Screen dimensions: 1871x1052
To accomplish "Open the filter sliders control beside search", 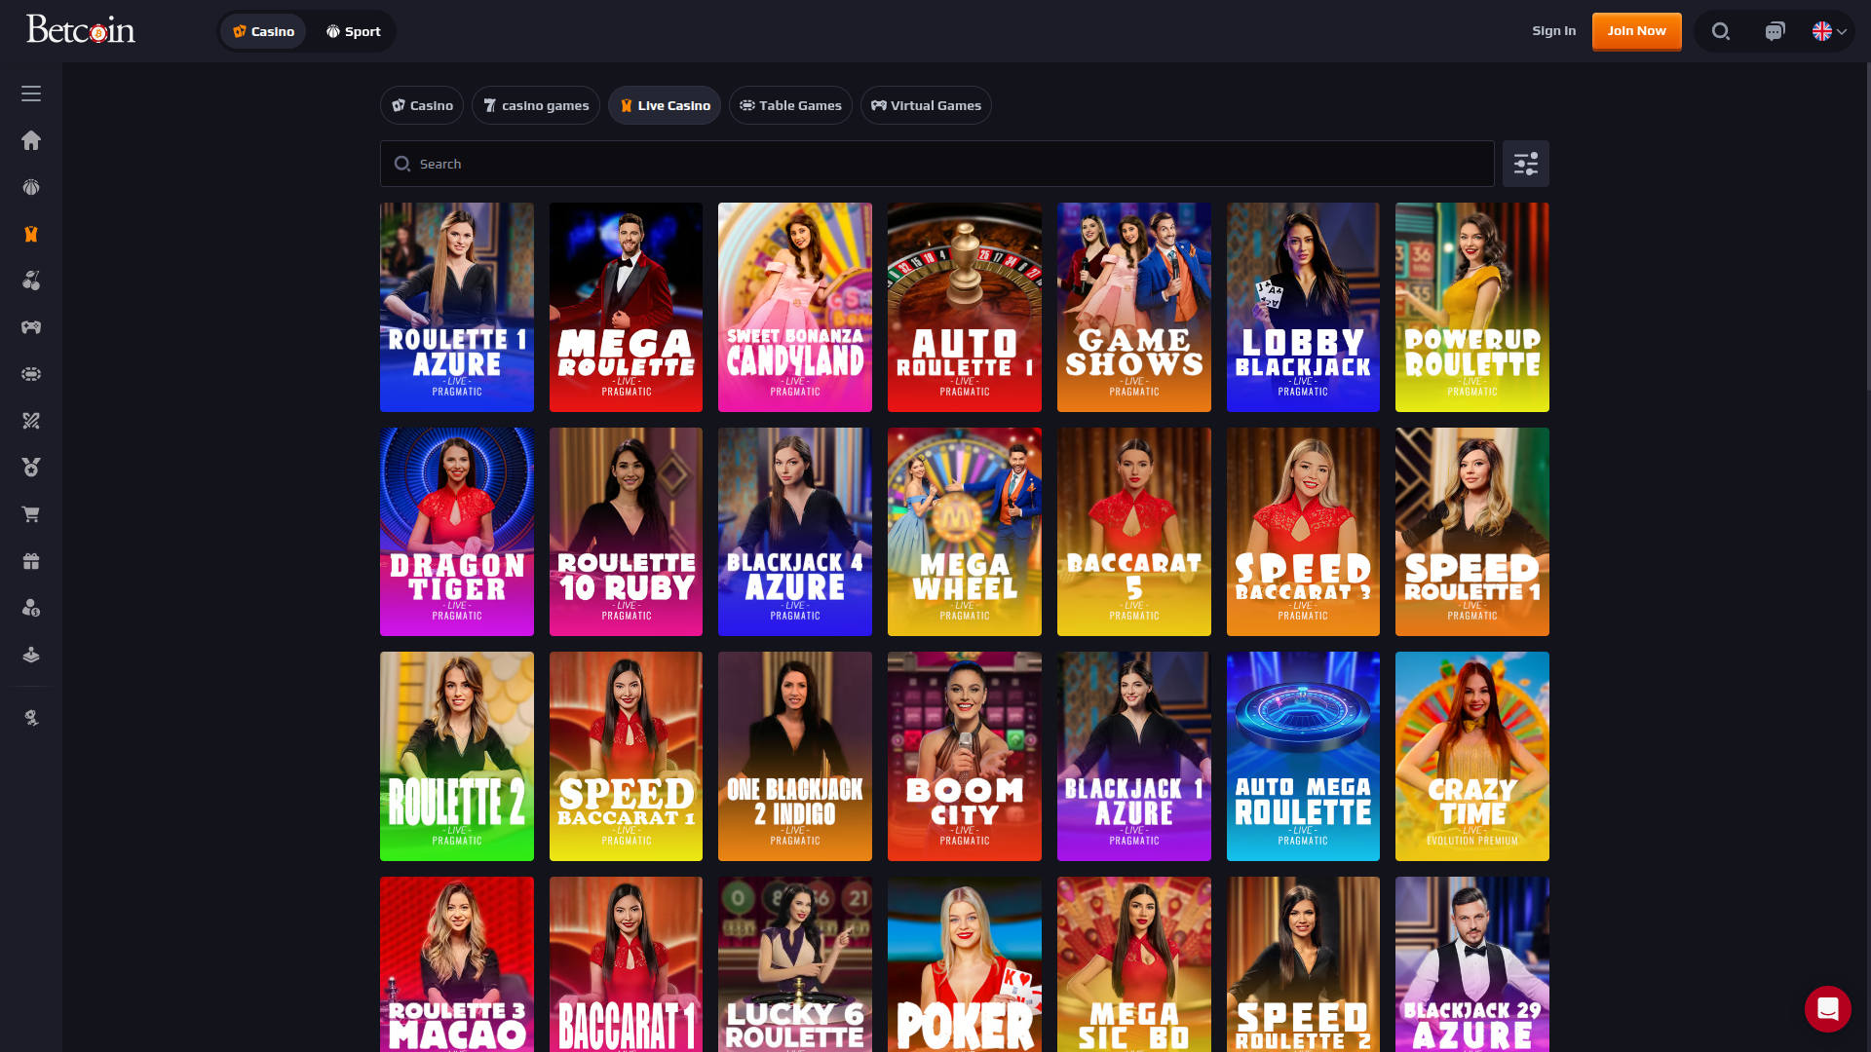I will click(x=1525, y=163).
